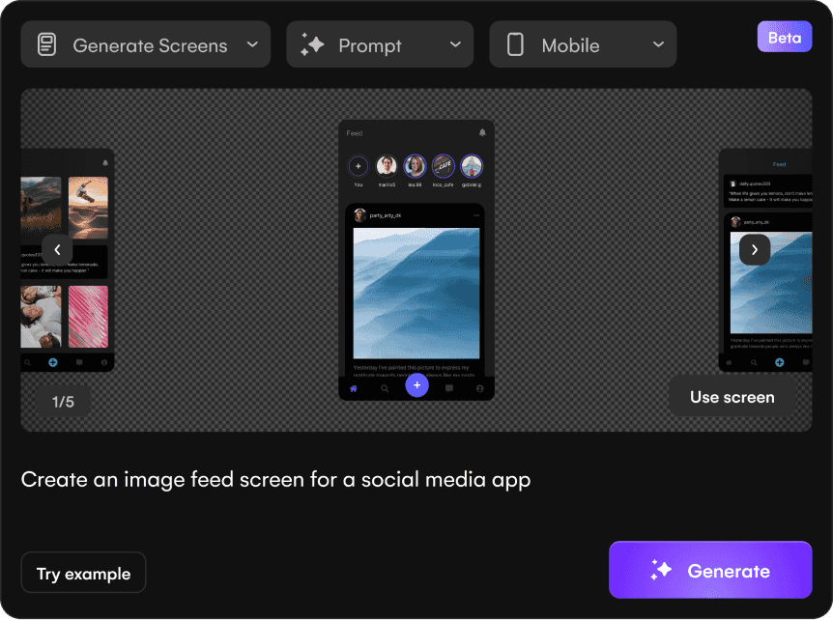The height and width of the screenshot is (620, 833).
Task: Open the Generate Screens dropdown
Action: [x=146, y=44]
